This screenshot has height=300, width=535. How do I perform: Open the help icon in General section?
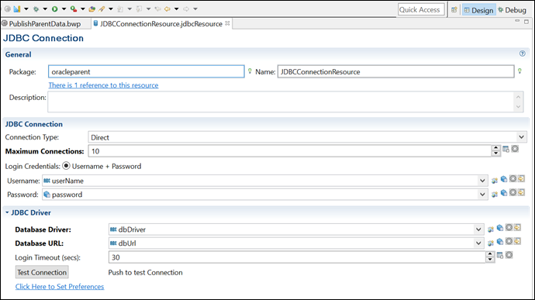(x=522, y=53)
